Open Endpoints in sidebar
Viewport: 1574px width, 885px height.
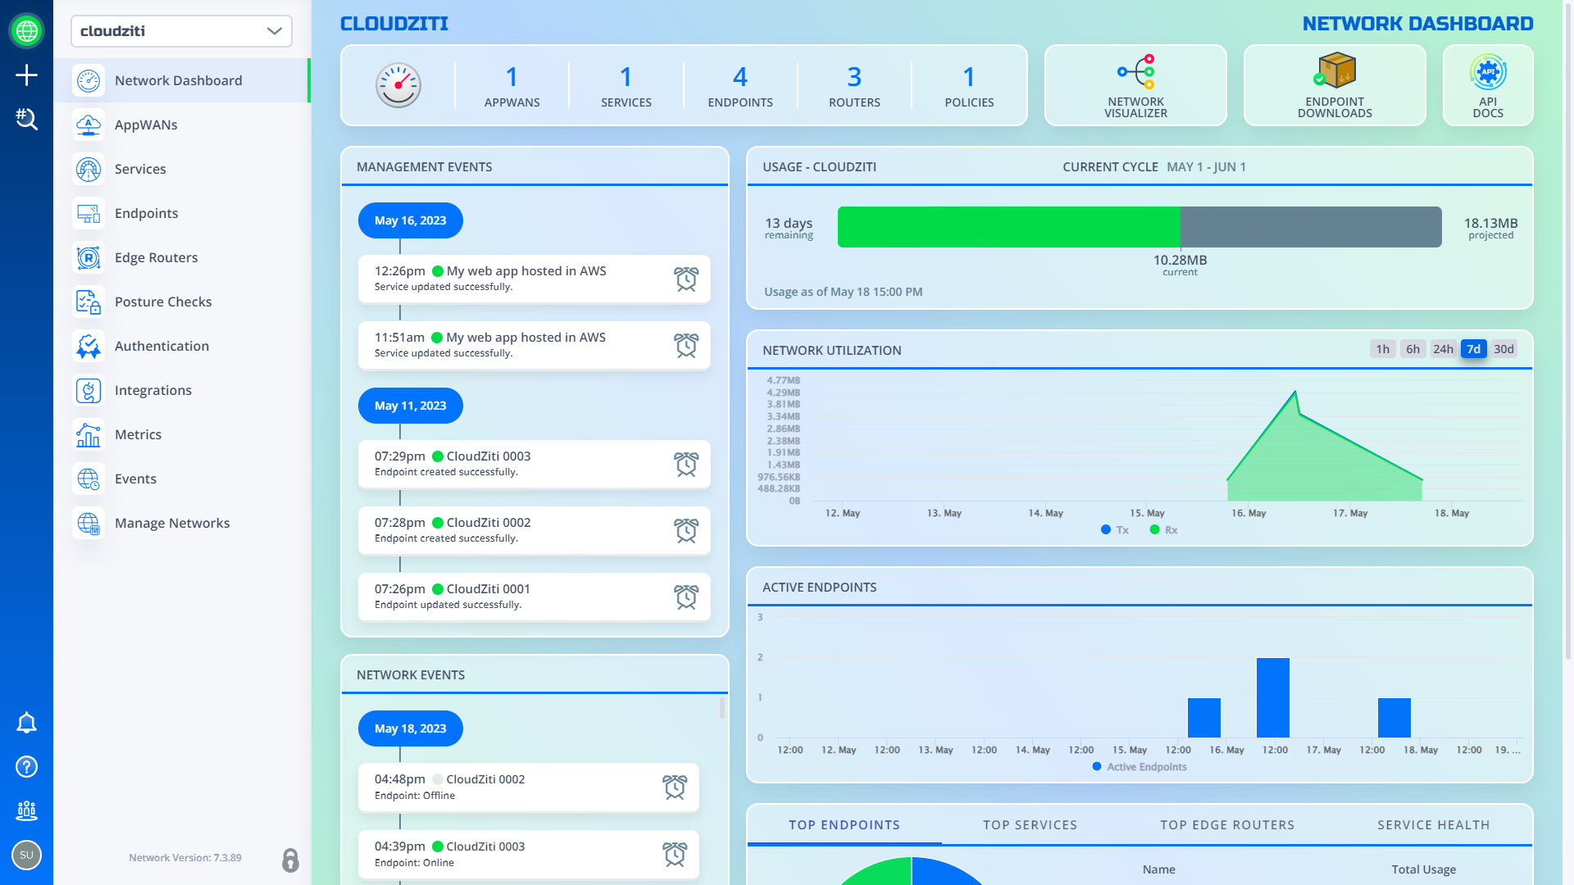181,213
